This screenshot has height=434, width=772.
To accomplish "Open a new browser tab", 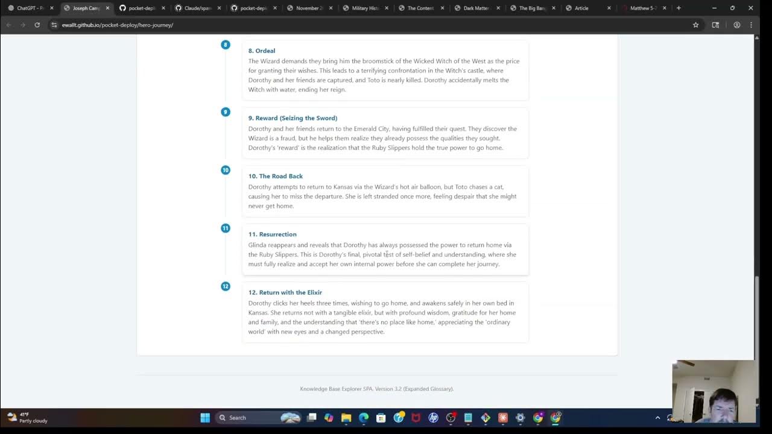I will (x=679, y=8).
